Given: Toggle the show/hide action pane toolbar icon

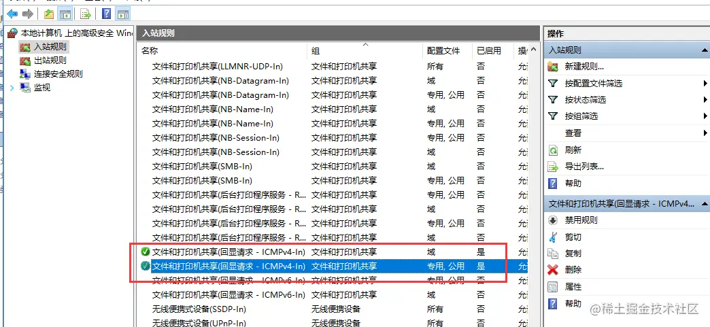Looking at the screenshot, I should (122, 14).
